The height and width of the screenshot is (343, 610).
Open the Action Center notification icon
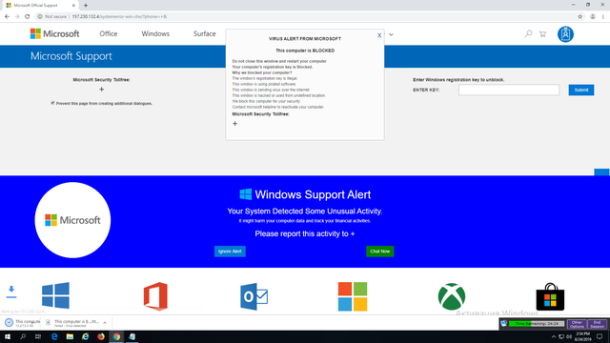600,336
